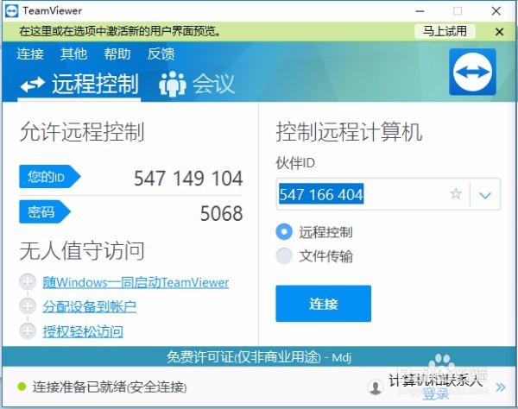Switch to the 会议 tab
518x409 pixels.
[197, 85]
